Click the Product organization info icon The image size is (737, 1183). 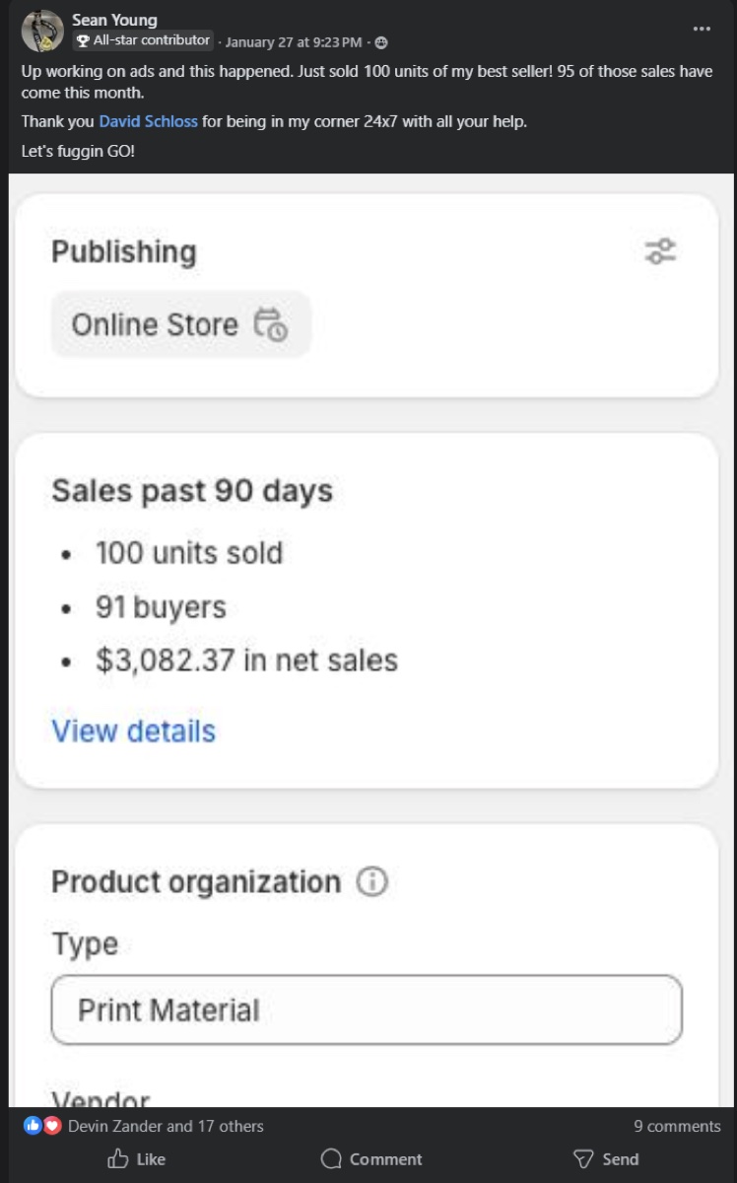tap(372, 882)
